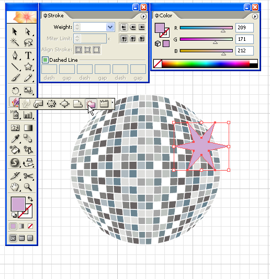Choose the Star shape tool
This screenshot has height=279, width=270.
tap(28, 66)
